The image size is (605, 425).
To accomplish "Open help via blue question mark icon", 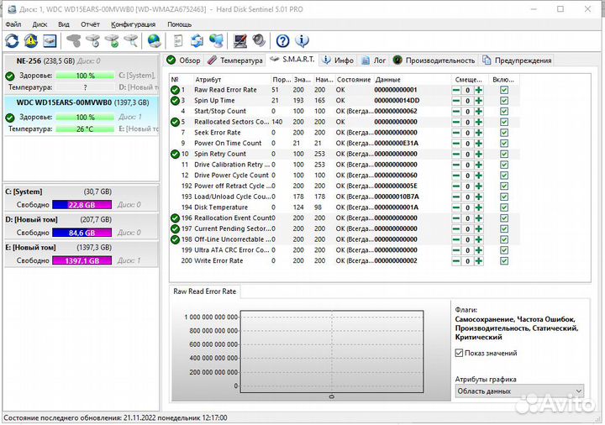I will pyautogui.click(x=283, y=40).
